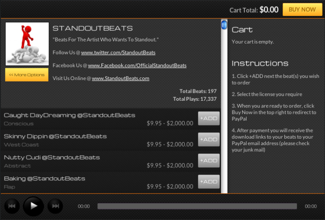Viewport: 325px width, 220px height.
Task: Open the More Options button
Action: 27,75
